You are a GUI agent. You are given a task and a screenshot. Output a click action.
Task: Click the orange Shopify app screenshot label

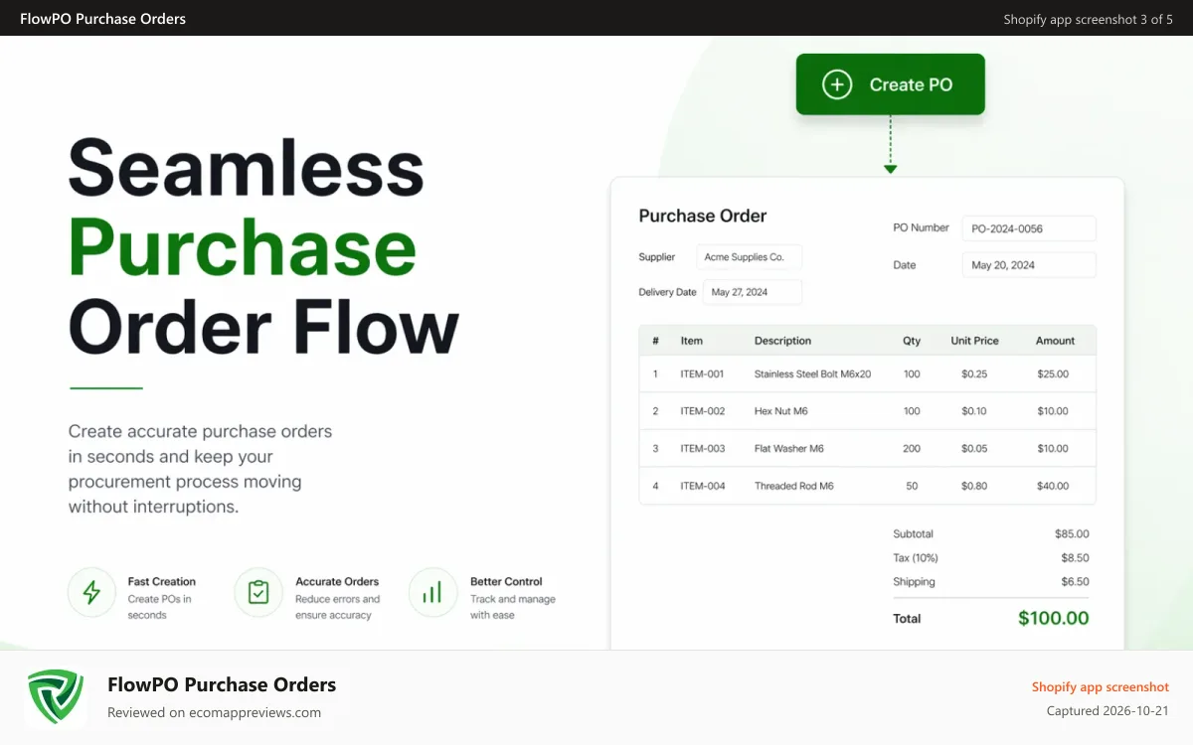click(1100, 686)
